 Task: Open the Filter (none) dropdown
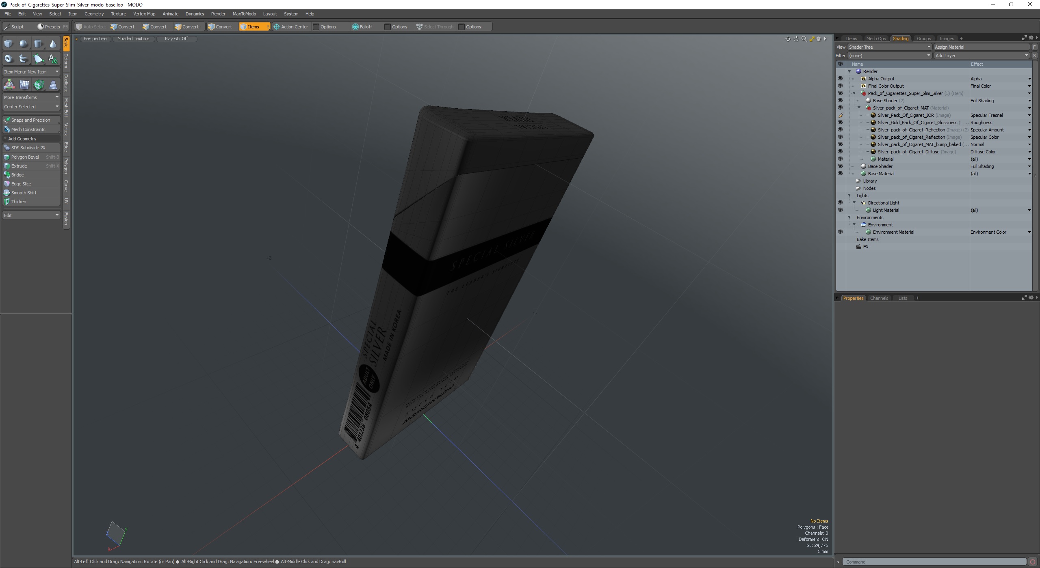tap(889, 56)
